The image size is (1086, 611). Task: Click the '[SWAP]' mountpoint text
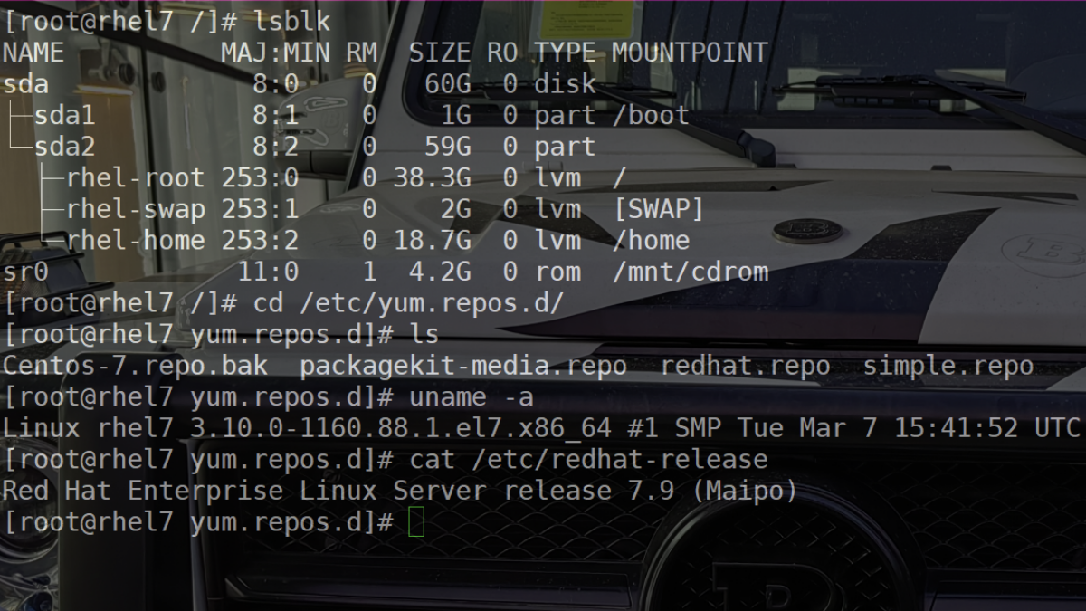[659, 209]
